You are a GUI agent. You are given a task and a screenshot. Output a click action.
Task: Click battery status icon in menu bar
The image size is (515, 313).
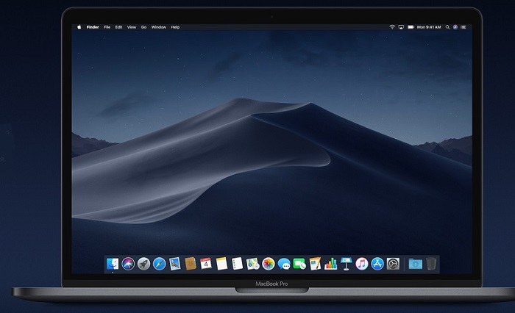(x=411, y=27)
